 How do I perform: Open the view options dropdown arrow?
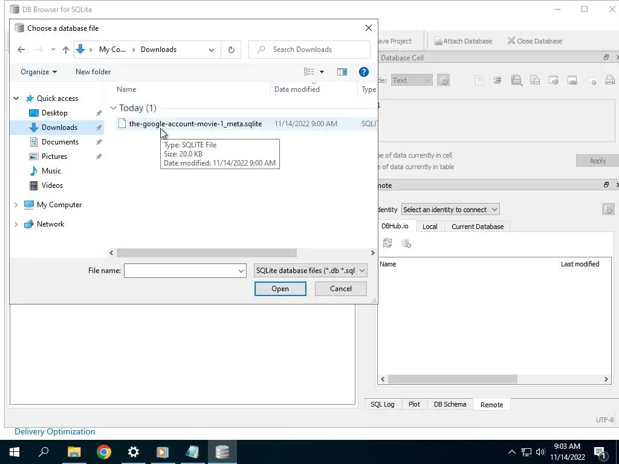pyautogui.click(x=322, y=72)
